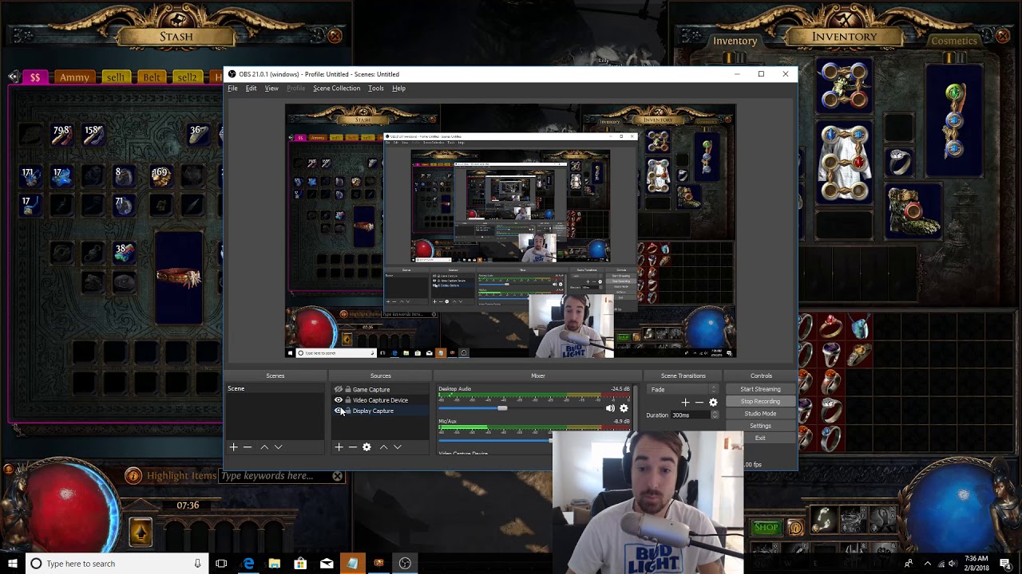Image resolution: width=1022 pixels, height=574 pixels.
Task: Toggle lock on Game Capture source
Action: (347, 390)
